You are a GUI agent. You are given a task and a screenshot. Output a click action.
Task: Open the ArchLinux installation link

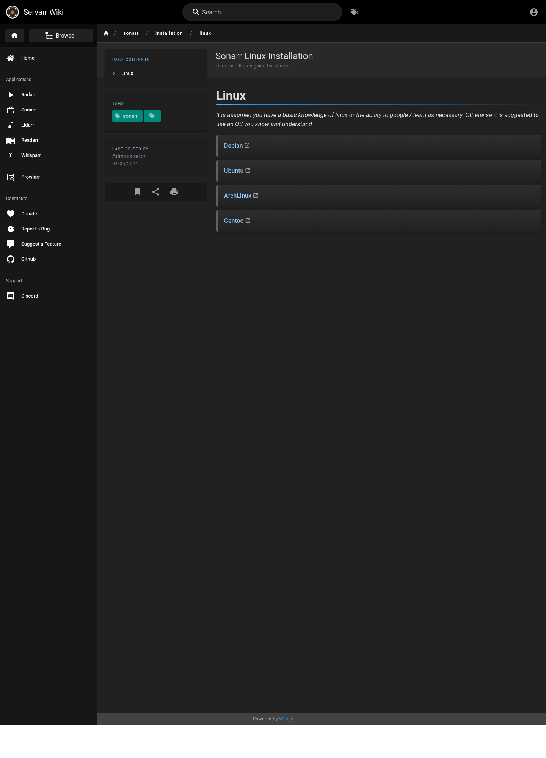tap(238, 196)
